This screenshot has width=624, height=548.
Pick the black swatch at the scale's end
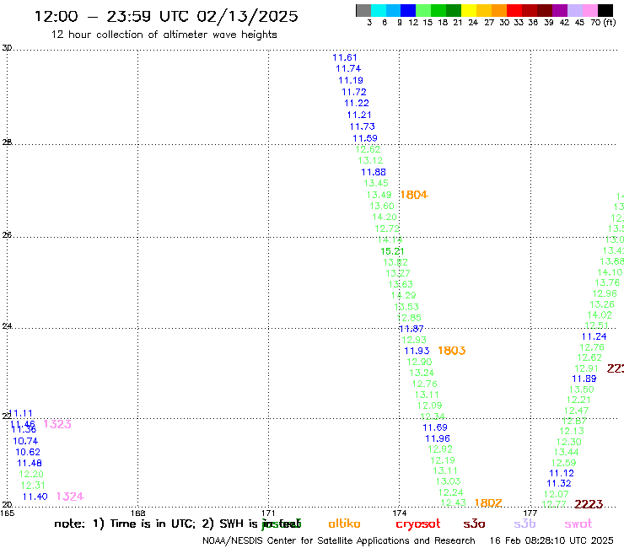(605, 10)
